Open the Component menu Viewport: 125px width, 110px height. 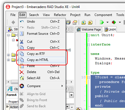point(103,15)
